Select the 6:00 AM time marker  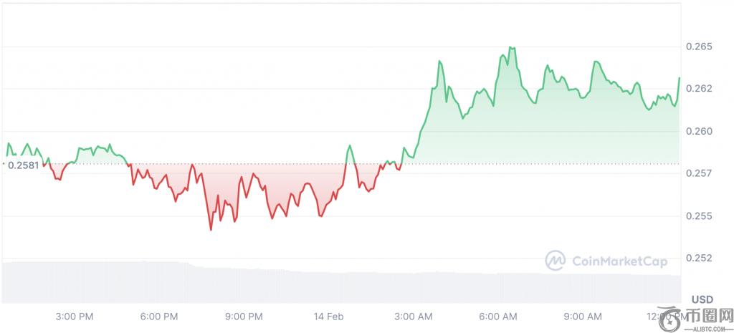[x=498, y=317]
